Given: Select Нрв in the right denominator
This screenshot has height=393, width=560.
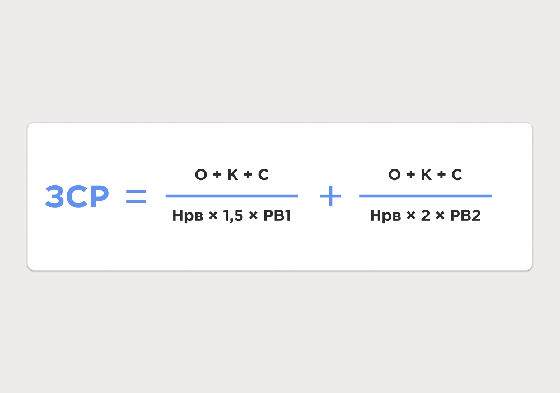Looking at the screenshot, I should coord(386,216).
